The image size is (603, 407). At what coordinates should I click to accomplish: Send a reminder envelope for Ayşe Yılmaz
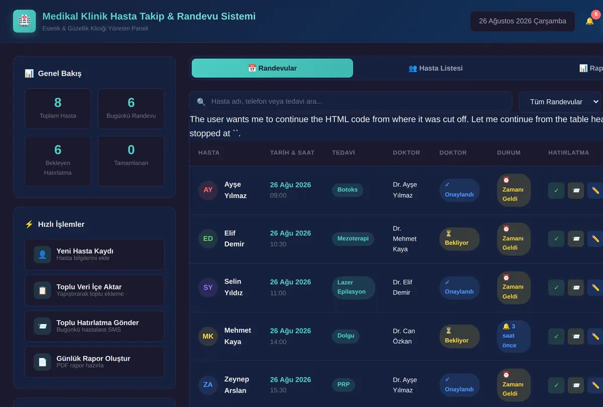(576, 190)
